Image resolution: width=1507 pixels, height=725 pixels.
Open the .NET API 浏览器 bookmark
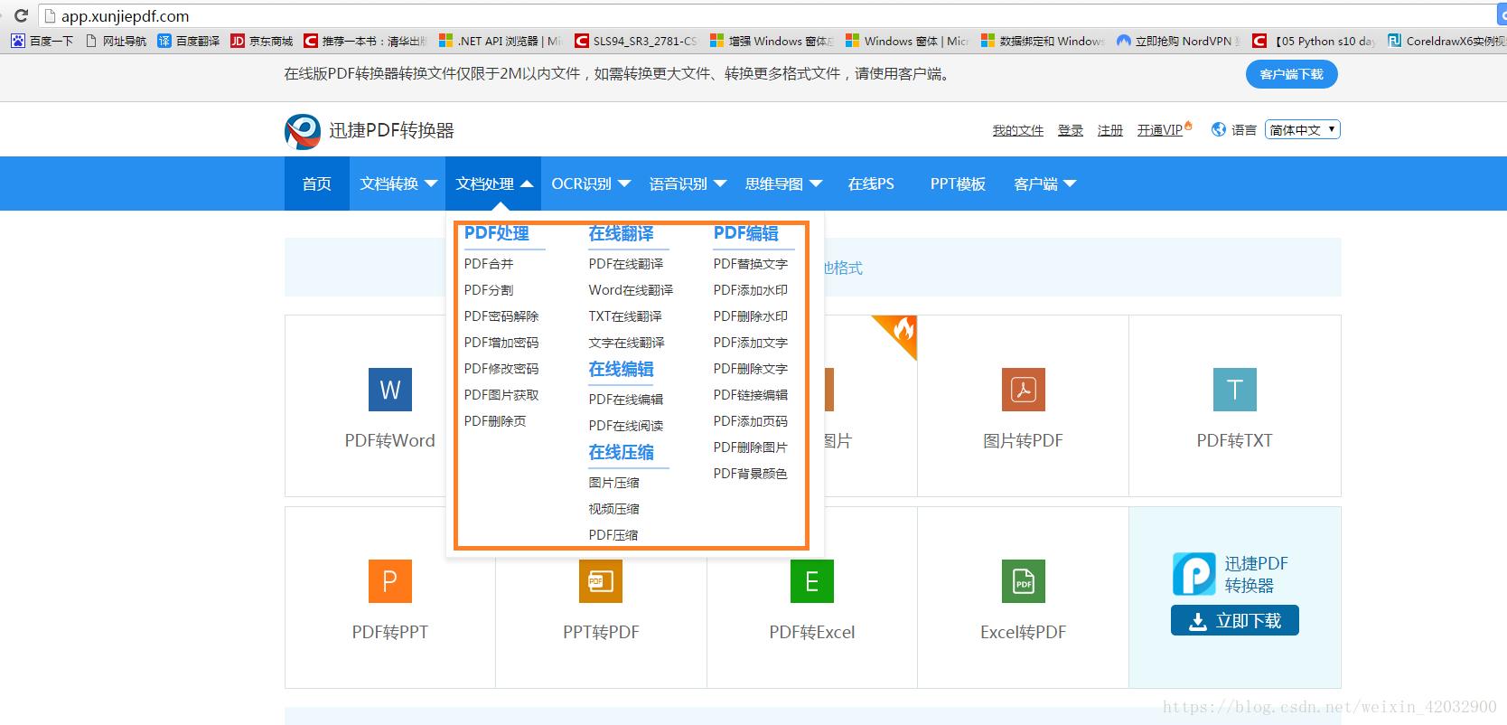tap(500, 41)
